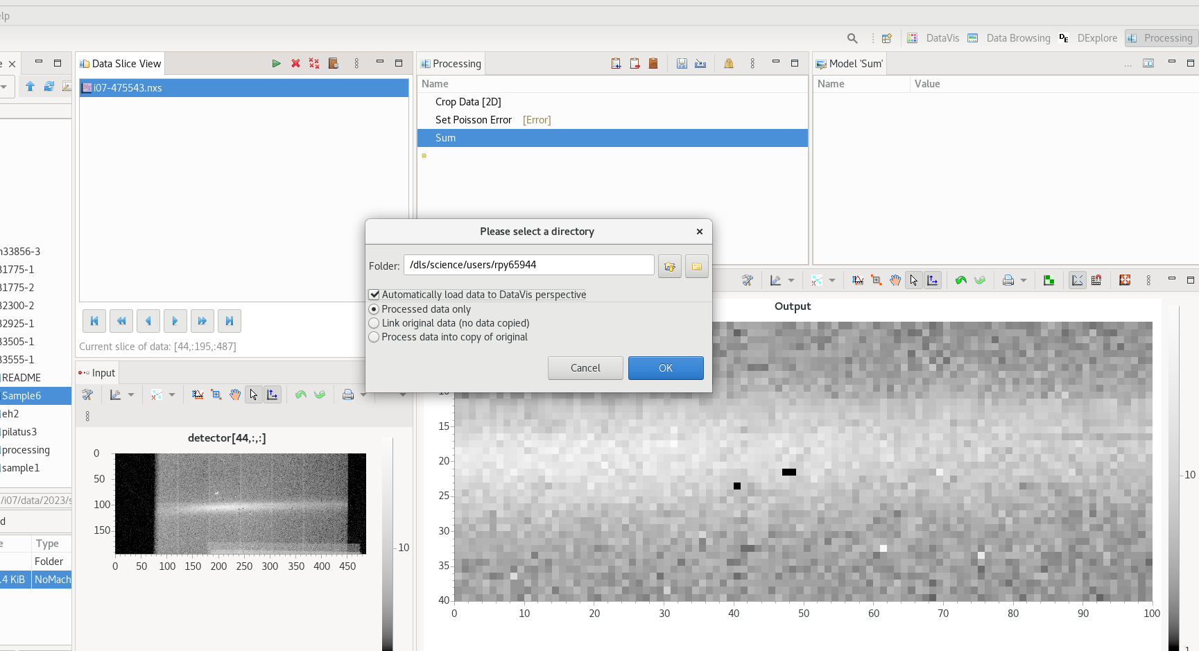The height and width of the screenshot is (651, 1199).
Task: Jump to the last slice
Action: (x=229, y=321)
